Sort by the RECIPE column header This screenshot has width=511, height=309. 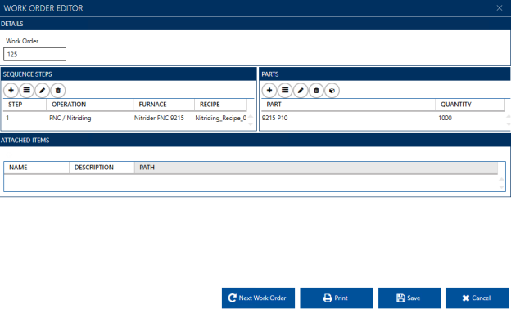(x=220, y=105)
